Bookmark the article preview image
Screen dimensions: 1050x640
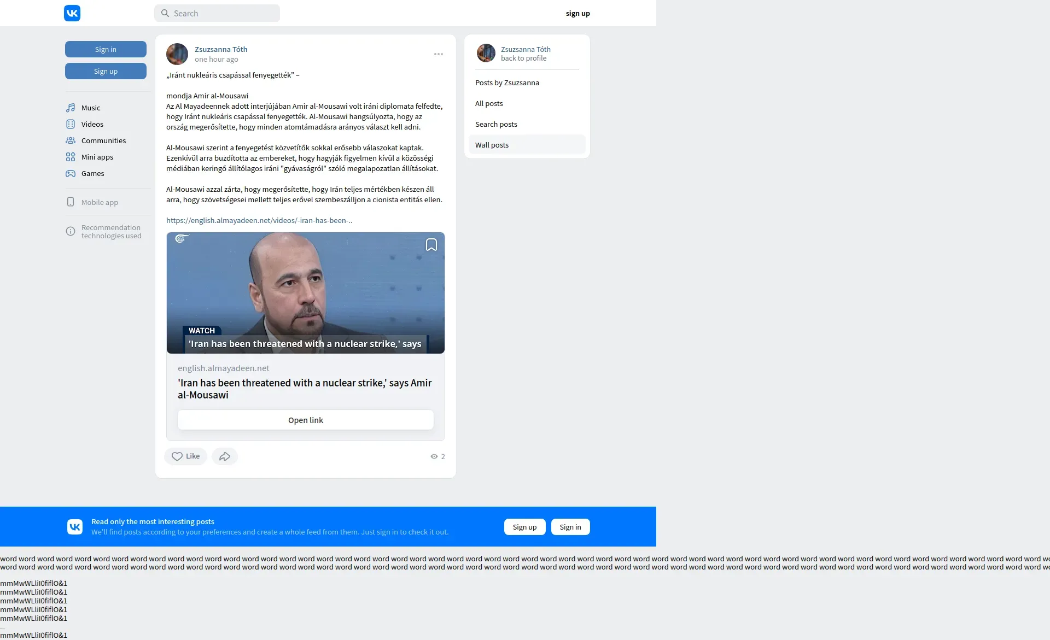click(x=431, y=245)
